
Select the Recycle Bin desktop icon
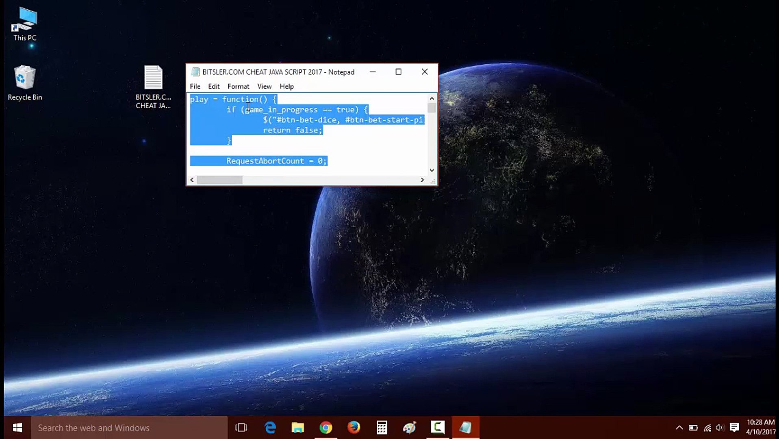25,83
